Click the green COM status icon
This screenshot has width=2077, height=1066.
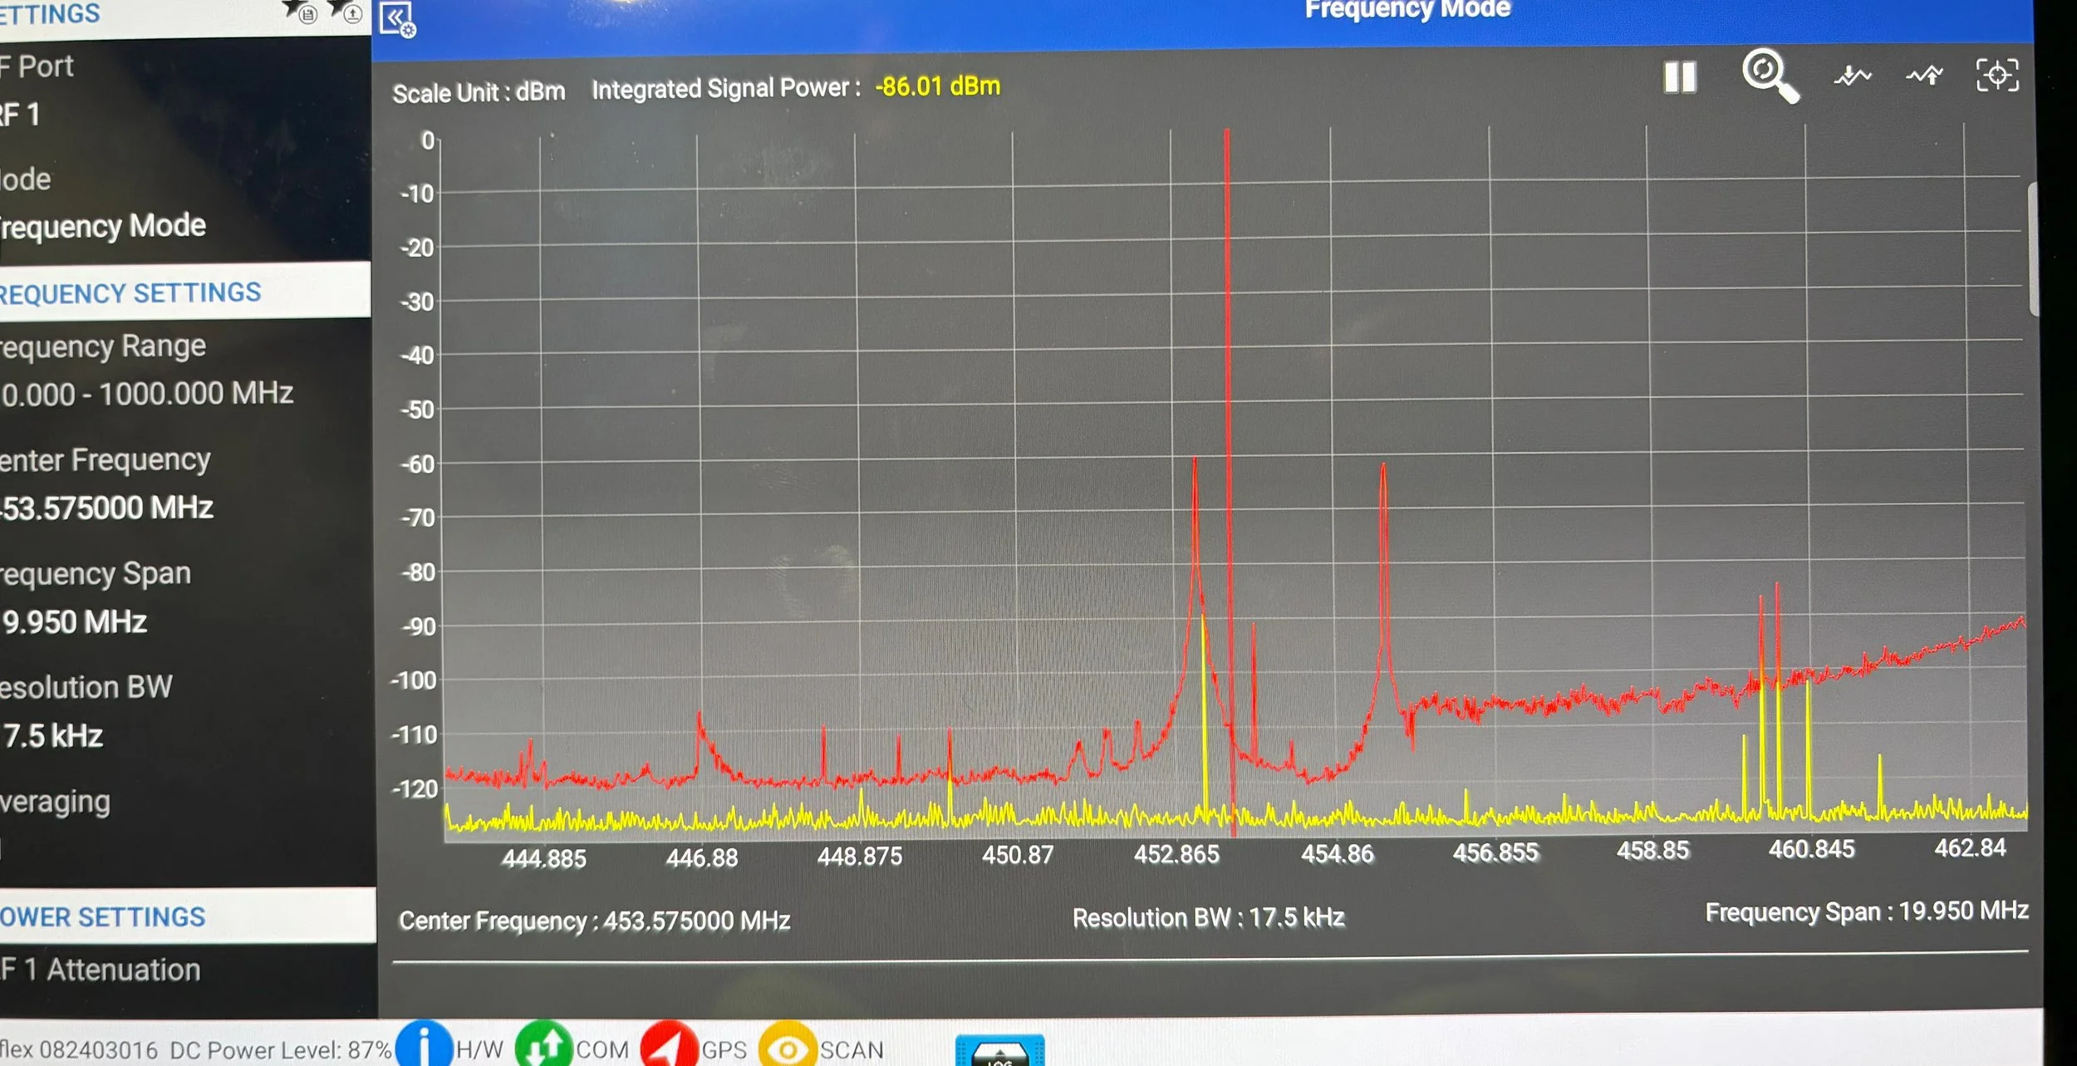(x=543, y=1047)
